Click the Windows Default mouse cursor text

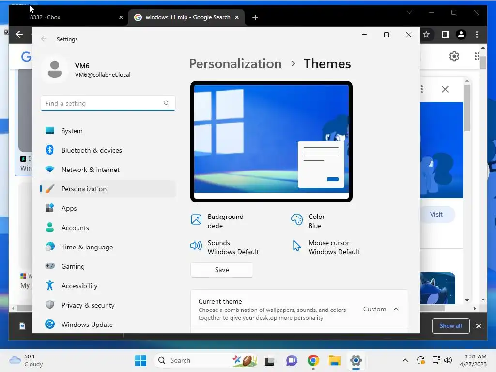[x=334, y=252]
